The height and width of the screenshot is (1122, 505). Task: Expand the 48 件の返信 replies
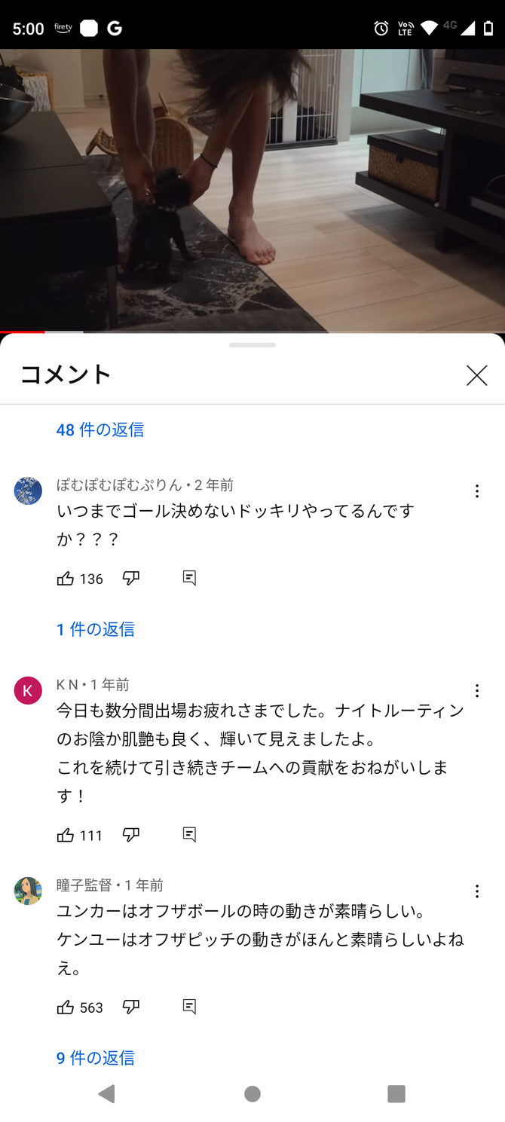tap(100, 430)
